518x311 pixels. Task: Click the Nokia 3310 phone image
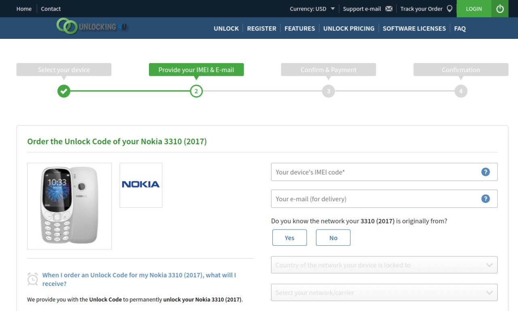click(69, 206)
